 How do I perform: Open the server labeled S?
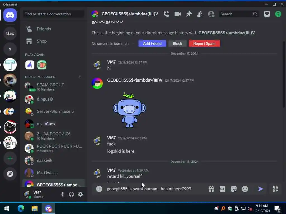[x=10, y=49]
